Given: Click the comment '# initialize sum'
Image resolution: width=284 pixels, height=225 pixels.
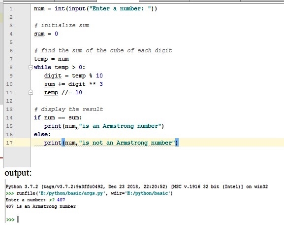Looking at the screenshot, I should point(62,25).
